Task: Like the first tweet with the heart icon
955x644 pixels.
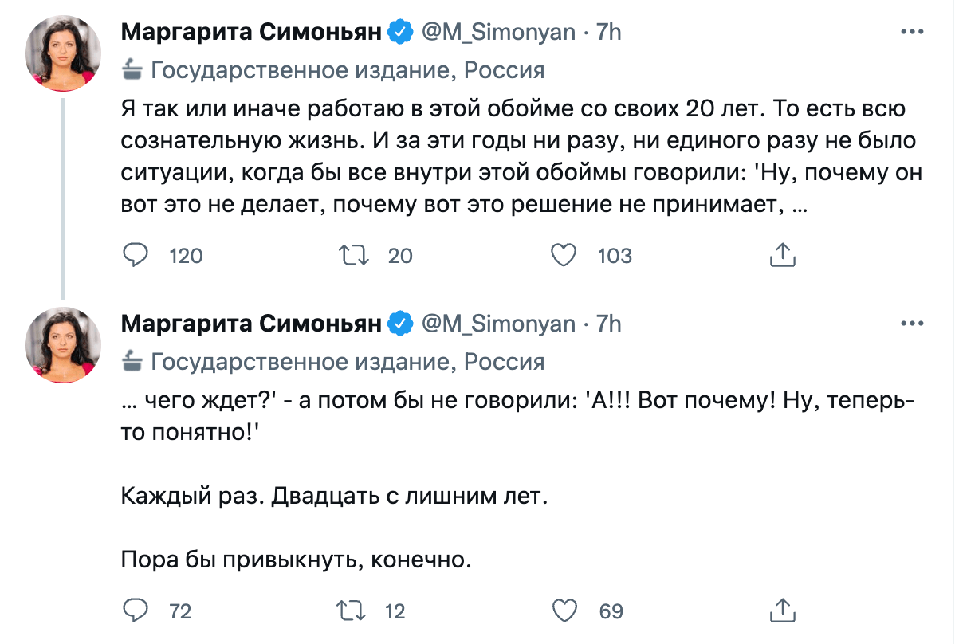Action: 566,256
